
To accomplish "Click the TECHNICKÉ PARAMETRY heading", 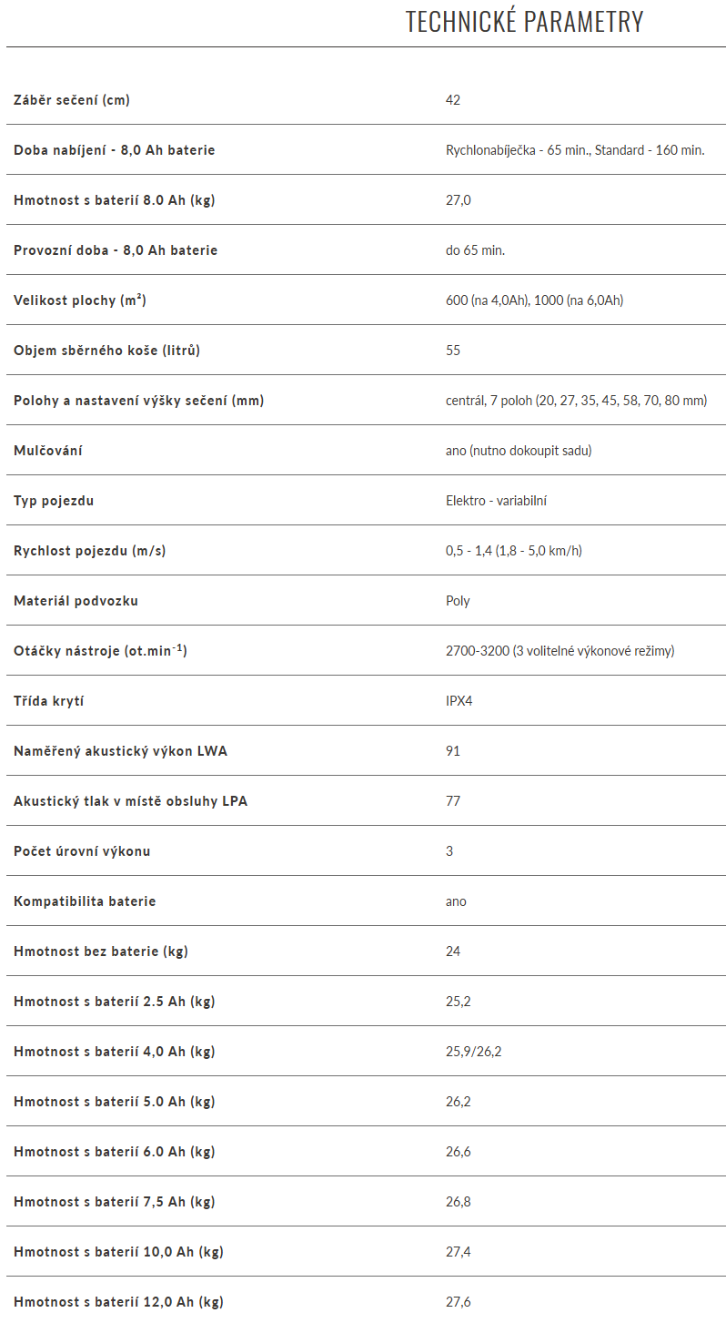I will click(x=524, y=22).
